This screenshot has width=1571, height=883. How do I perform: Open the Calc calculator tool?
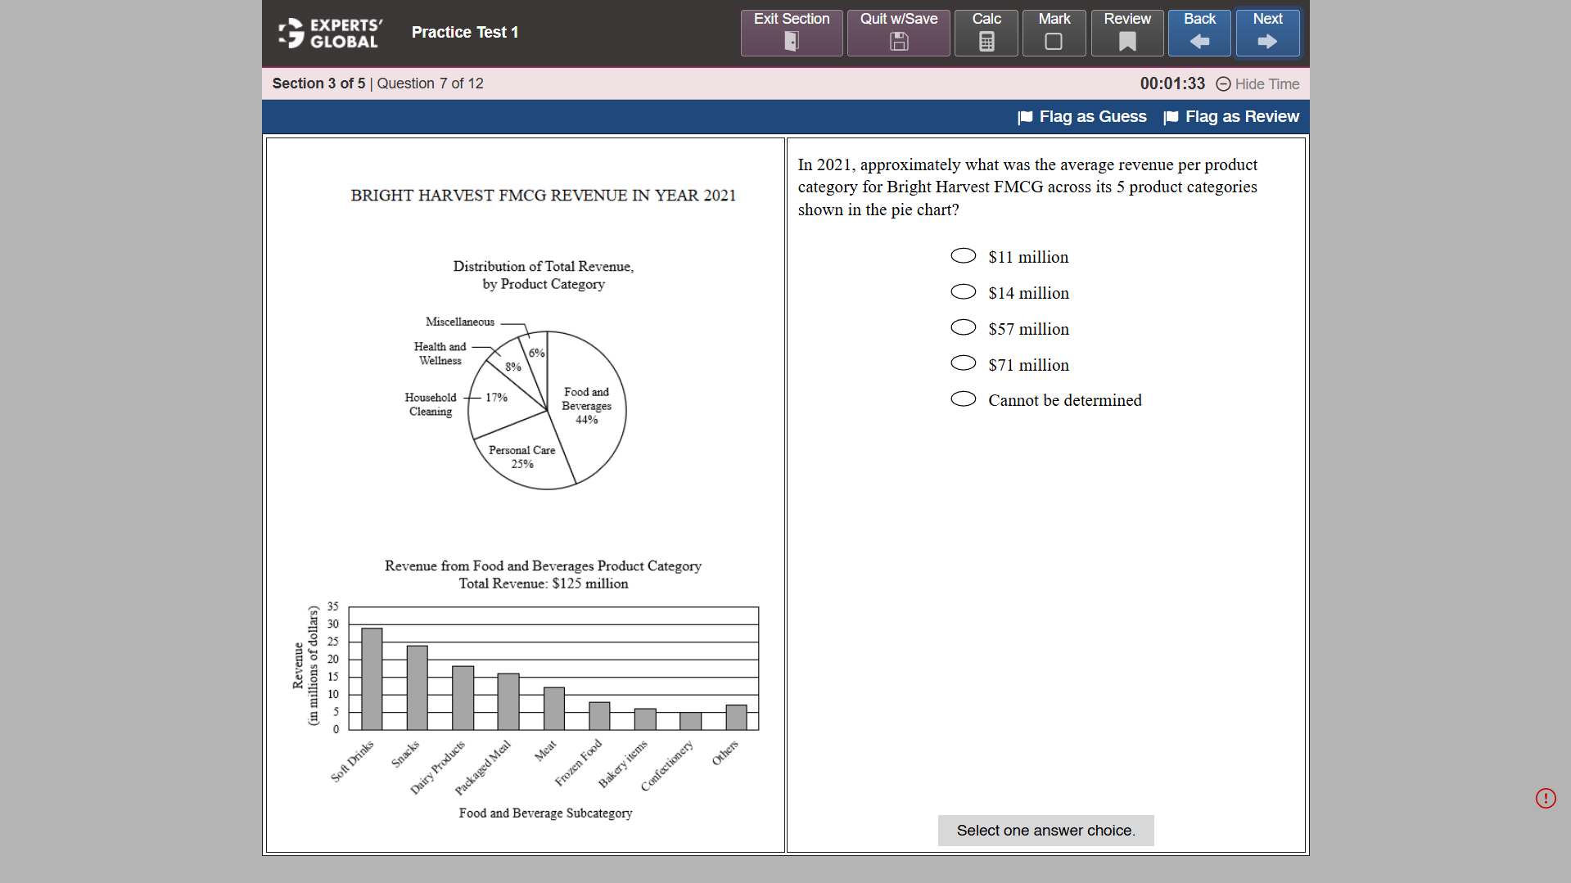pyautogui.click(x=986, y=43)
